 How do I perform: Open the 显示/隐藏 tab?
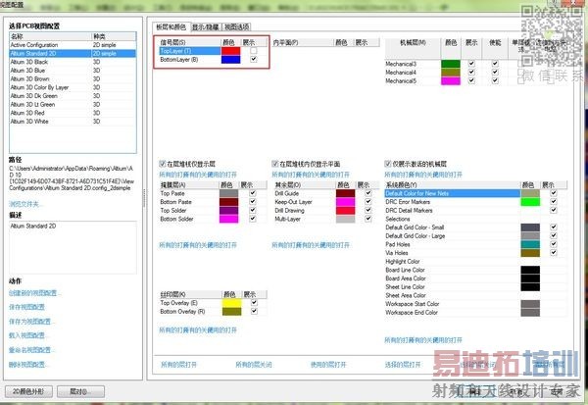point(206,27)
